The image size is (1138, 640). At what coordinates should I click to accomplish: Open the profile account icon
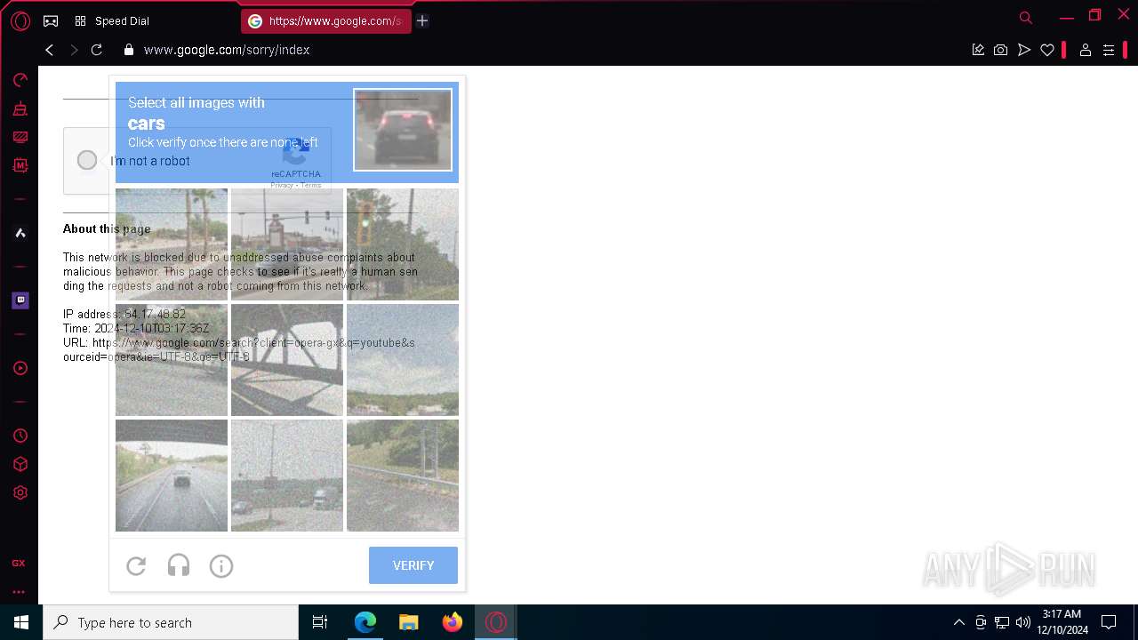click(1085, 50)
